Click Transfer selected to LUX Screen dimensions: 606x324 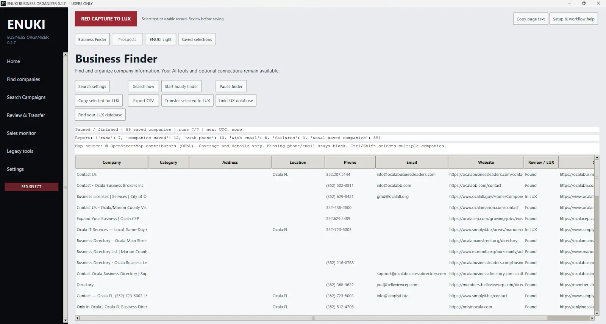pos(187,101)
